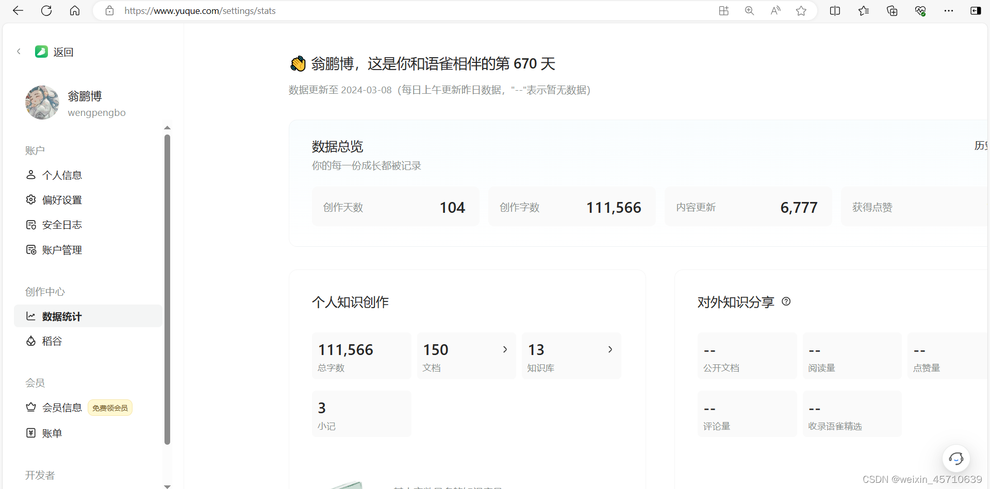Viewport: 990px width, 489px height.
Task: Select 数据统计 in sidebar
Action: tap(88, 316)
